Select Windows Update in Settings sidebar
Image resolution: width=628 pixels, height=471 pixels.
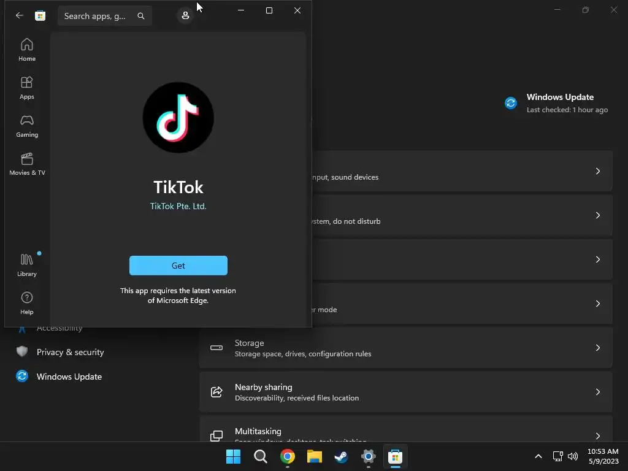click(x=69, y=377)
